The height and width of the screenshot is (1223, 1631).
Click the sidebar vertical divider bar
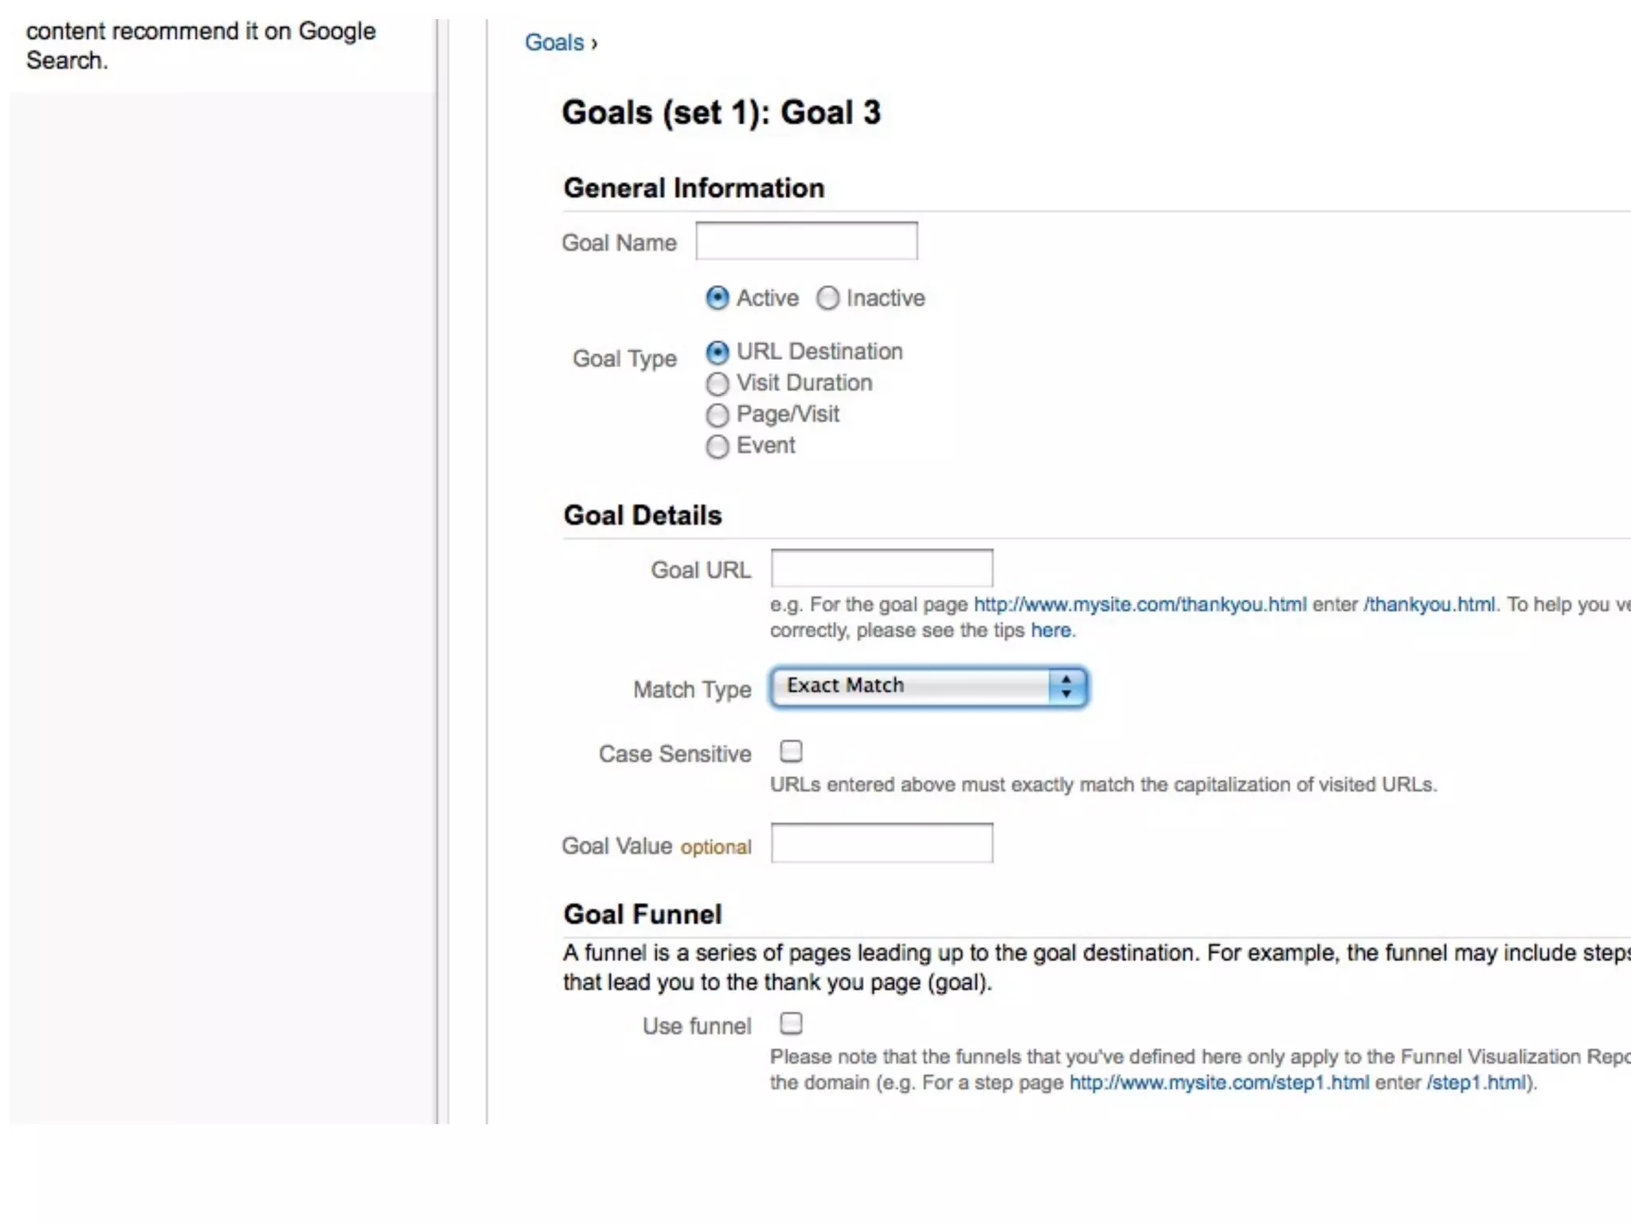tap(437, 557)
